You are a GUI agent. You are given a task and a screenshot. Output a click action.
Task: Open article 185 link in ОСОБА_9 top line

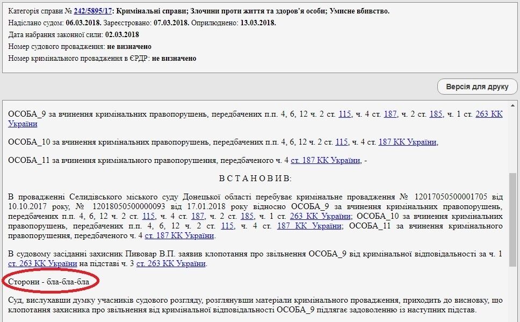[436, 114]
